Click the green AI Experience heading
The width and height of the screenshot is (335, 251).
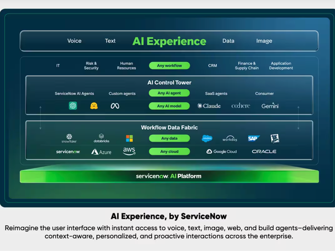tap(169, 41)
